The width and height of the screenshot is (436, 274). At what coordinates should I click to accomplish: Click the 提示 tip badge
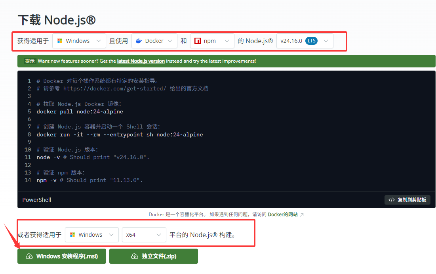30,61
